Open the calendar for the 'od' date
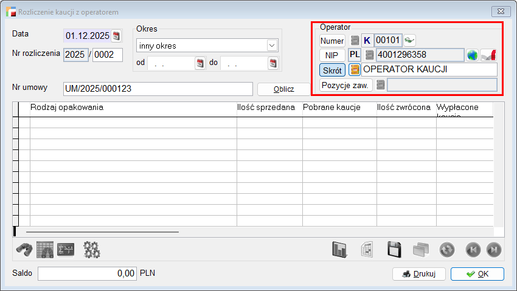The width and height of the screenshot is (517, 291). tap(200, 63)
